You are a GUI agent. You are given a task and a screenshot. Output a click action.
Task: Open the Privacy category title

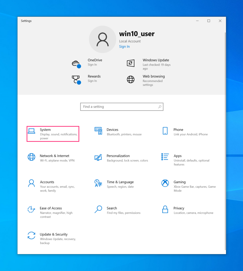[179, 208]
